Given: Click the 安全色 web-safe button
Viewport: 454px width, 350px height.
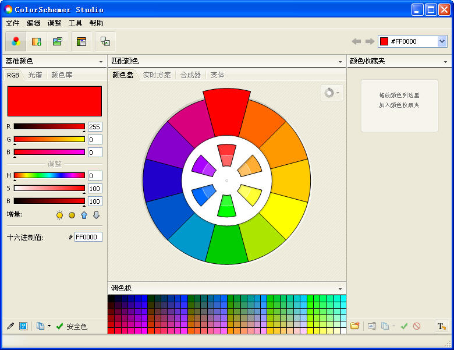Looking at the screenshot, I should coord(72,326).
